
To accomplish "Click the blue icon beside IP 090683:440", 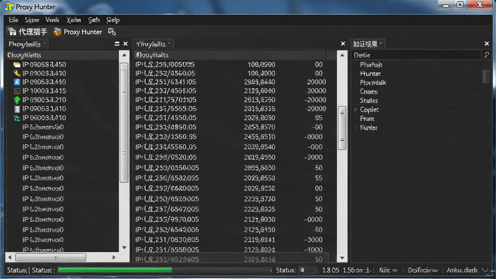I will pos(17,82).
